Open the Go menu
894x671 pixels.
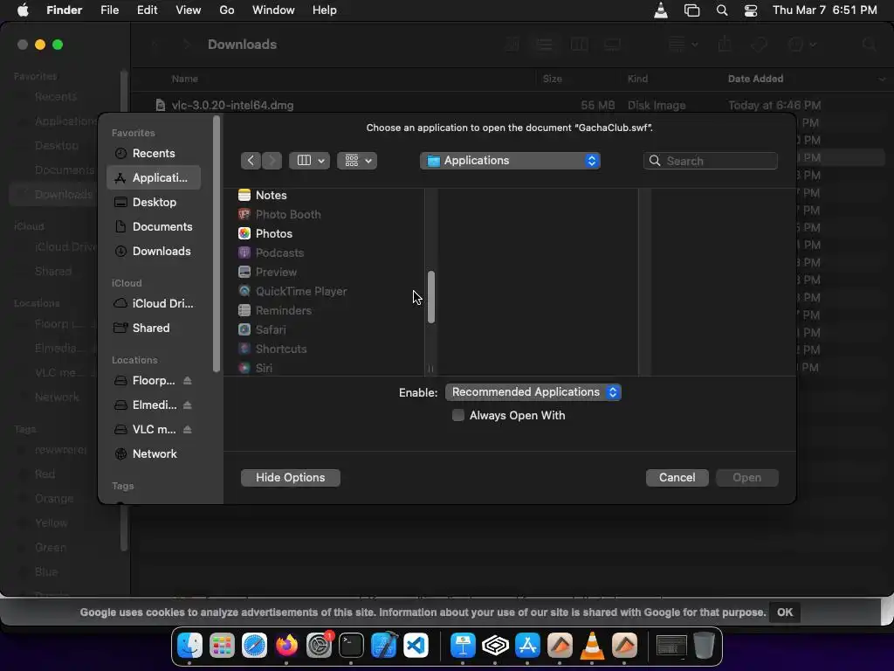coord(227,10)
